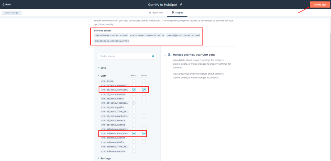Click the back arrow chevron icon

click(x=3, y=5)
